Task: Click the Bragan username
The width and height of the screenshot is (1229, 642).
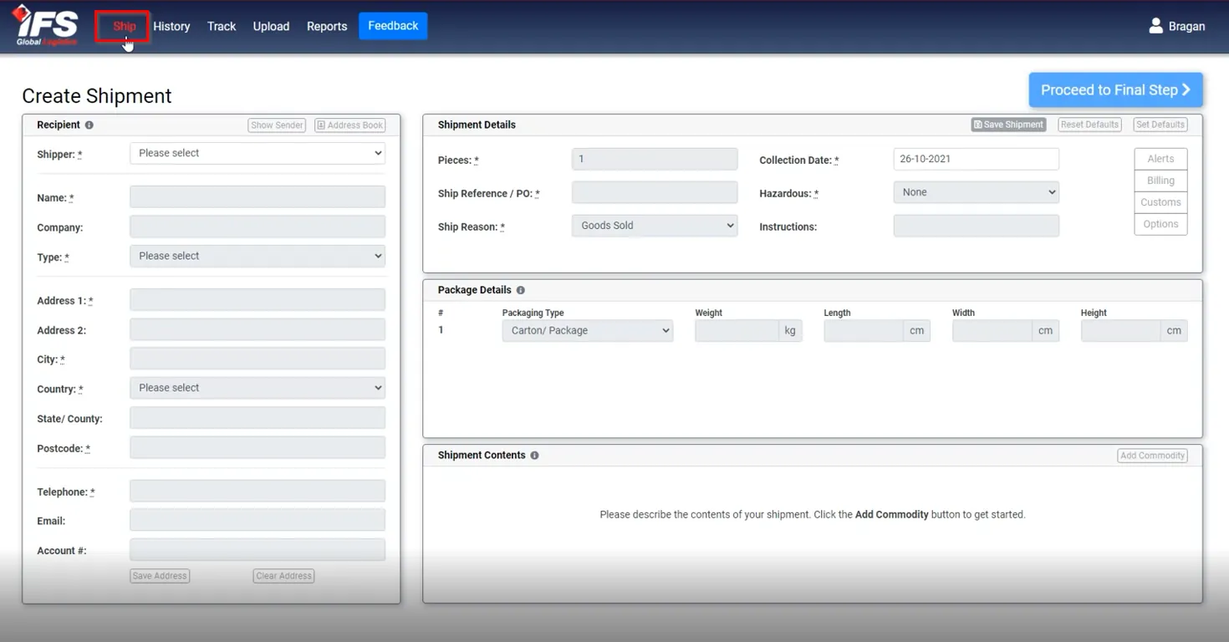Action: pyautogui.click(x=1186, y=27)
